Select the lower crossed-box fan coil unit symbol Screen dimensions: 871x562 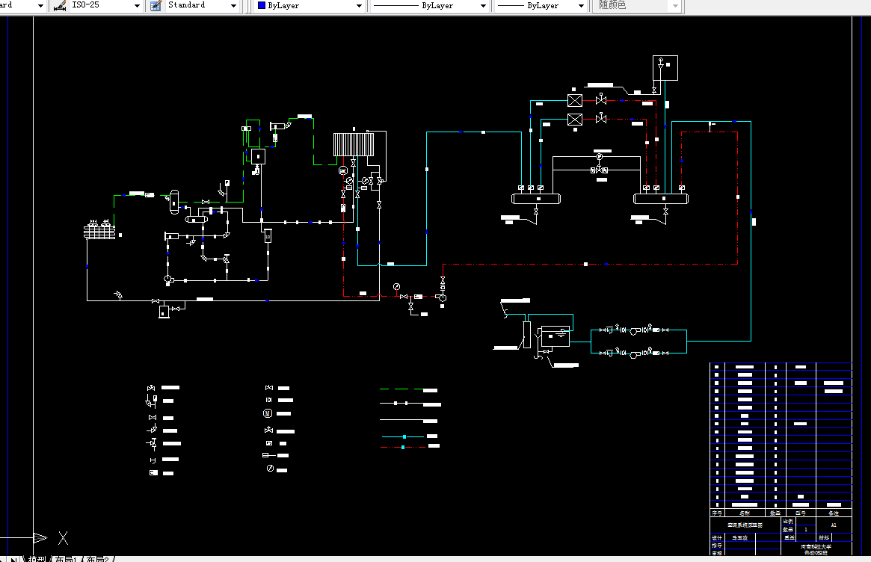pyautogui.click(x=575, y=120)
